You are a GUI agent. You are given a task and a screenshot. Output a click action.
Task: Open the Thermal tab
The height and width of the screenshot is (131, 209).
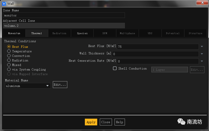click(37, 33)
